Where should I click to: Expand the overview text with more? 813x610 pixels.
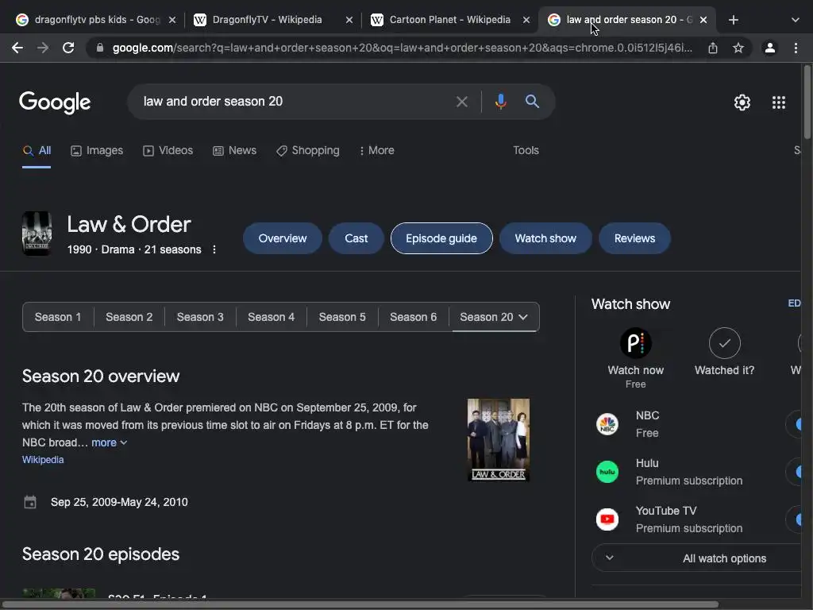[x=109, y=442]
